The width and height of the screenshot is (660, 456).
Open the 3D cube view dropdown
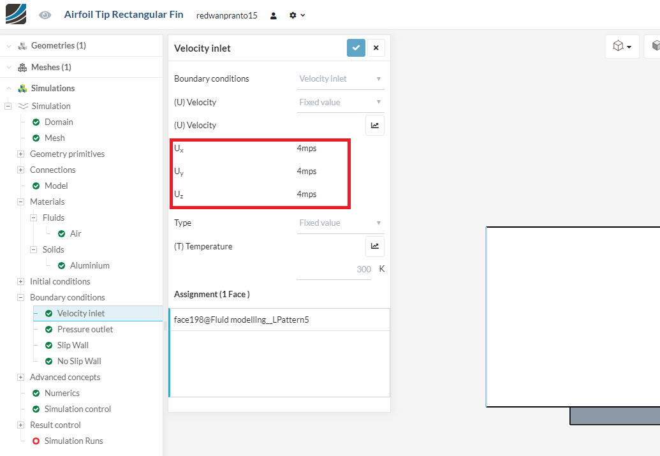pyautogui.click(x=622, y=47)
